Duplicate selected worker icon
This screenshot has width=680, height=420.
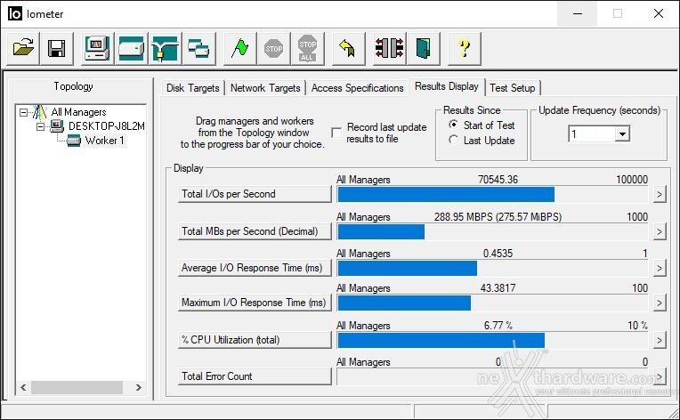tap(198, 48)
